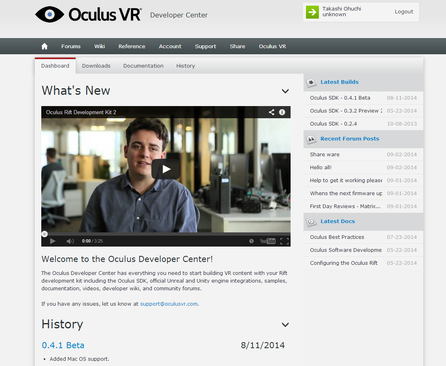Image resolution: width=446 pixels, height=366 pixels.
Task: Open the Wiki menu item
Action: pyautogui.click(x=100, y=47)
